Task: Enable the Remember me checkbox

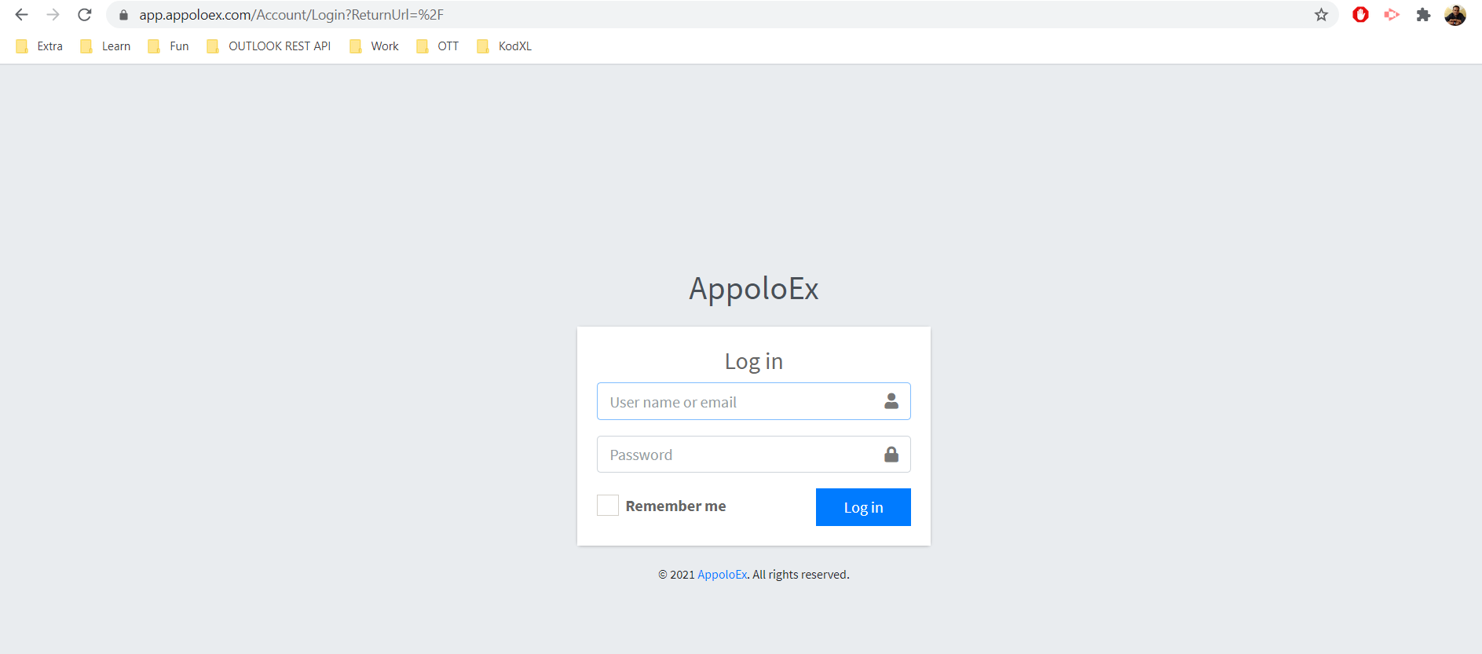Action: [608, 506]
